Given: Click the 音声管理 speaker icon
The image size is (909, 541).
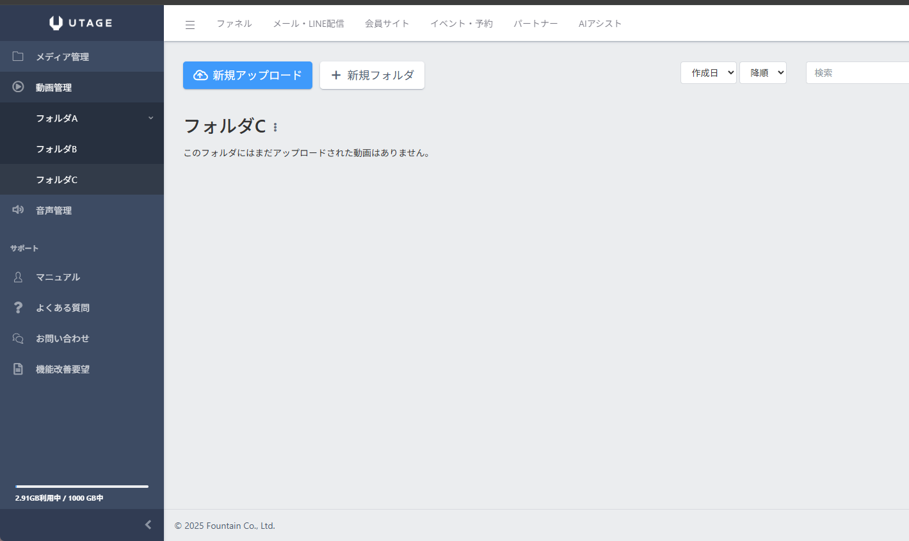Looking at the screenshot, I should coord(18,210).
